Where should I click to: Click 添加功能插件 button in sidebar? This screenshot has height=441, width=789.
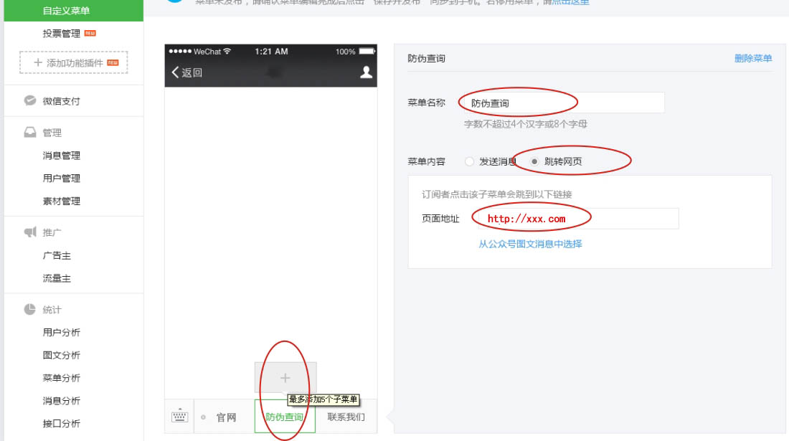point(74,63)
